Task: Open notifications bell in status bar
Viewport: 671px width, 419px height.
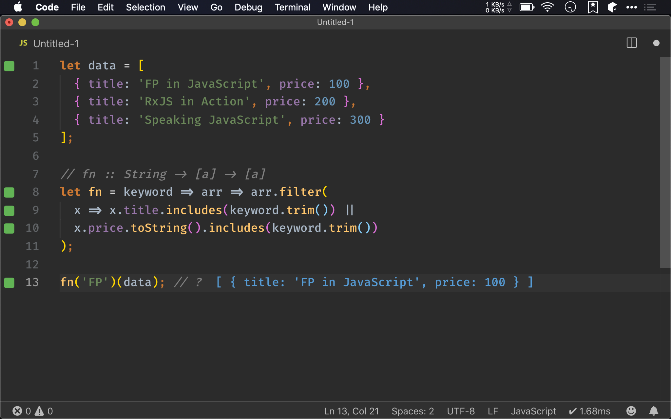Action: 654,411
